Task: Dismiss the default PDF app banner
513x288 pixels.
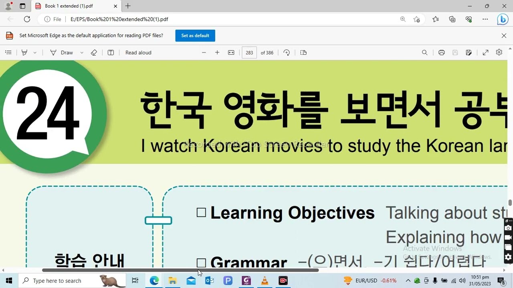Action: click(x=504, y=36)
